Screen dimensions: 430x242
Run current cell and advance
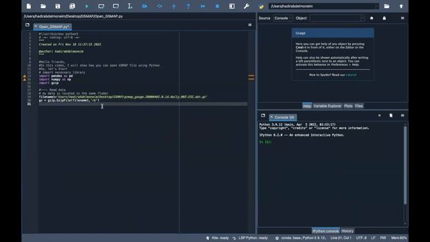click(116, 6)
